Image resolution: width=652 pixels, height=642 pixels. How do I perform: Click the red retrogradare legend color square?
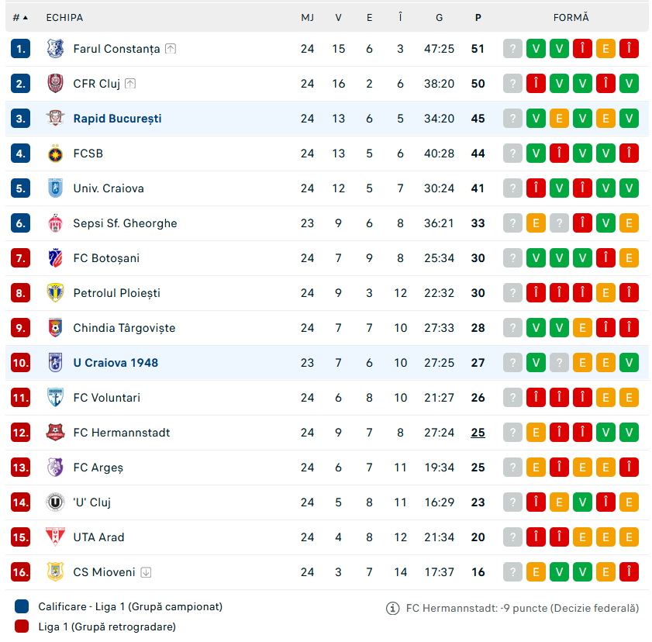coord(22,626)
